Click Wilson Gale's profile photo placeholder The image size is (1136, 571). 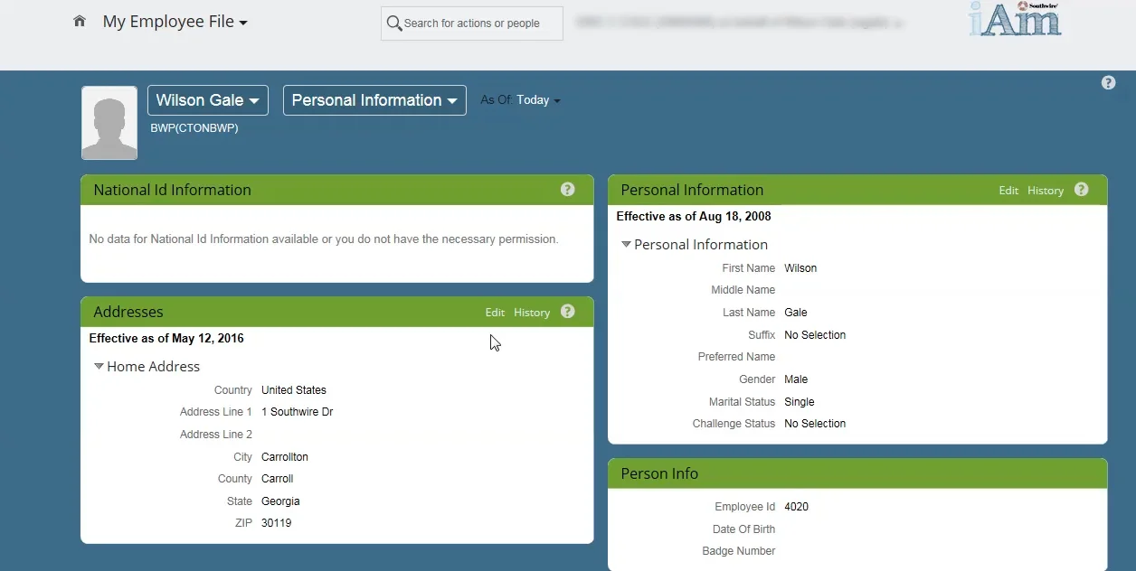tap(109, 123)
